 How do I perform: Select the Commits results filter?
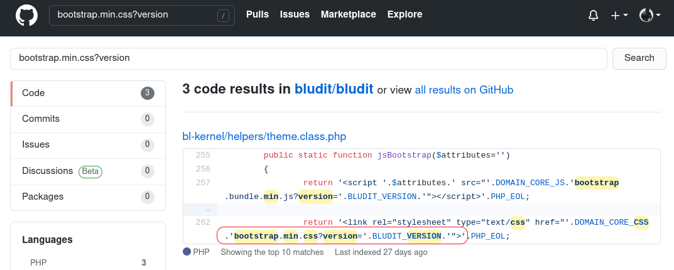88,119
